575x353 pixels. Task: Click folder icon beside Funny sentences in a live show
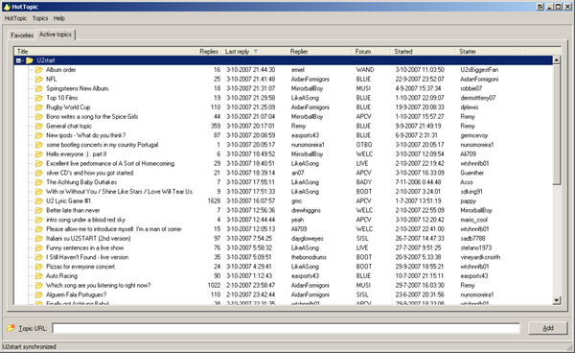(39, 248)
